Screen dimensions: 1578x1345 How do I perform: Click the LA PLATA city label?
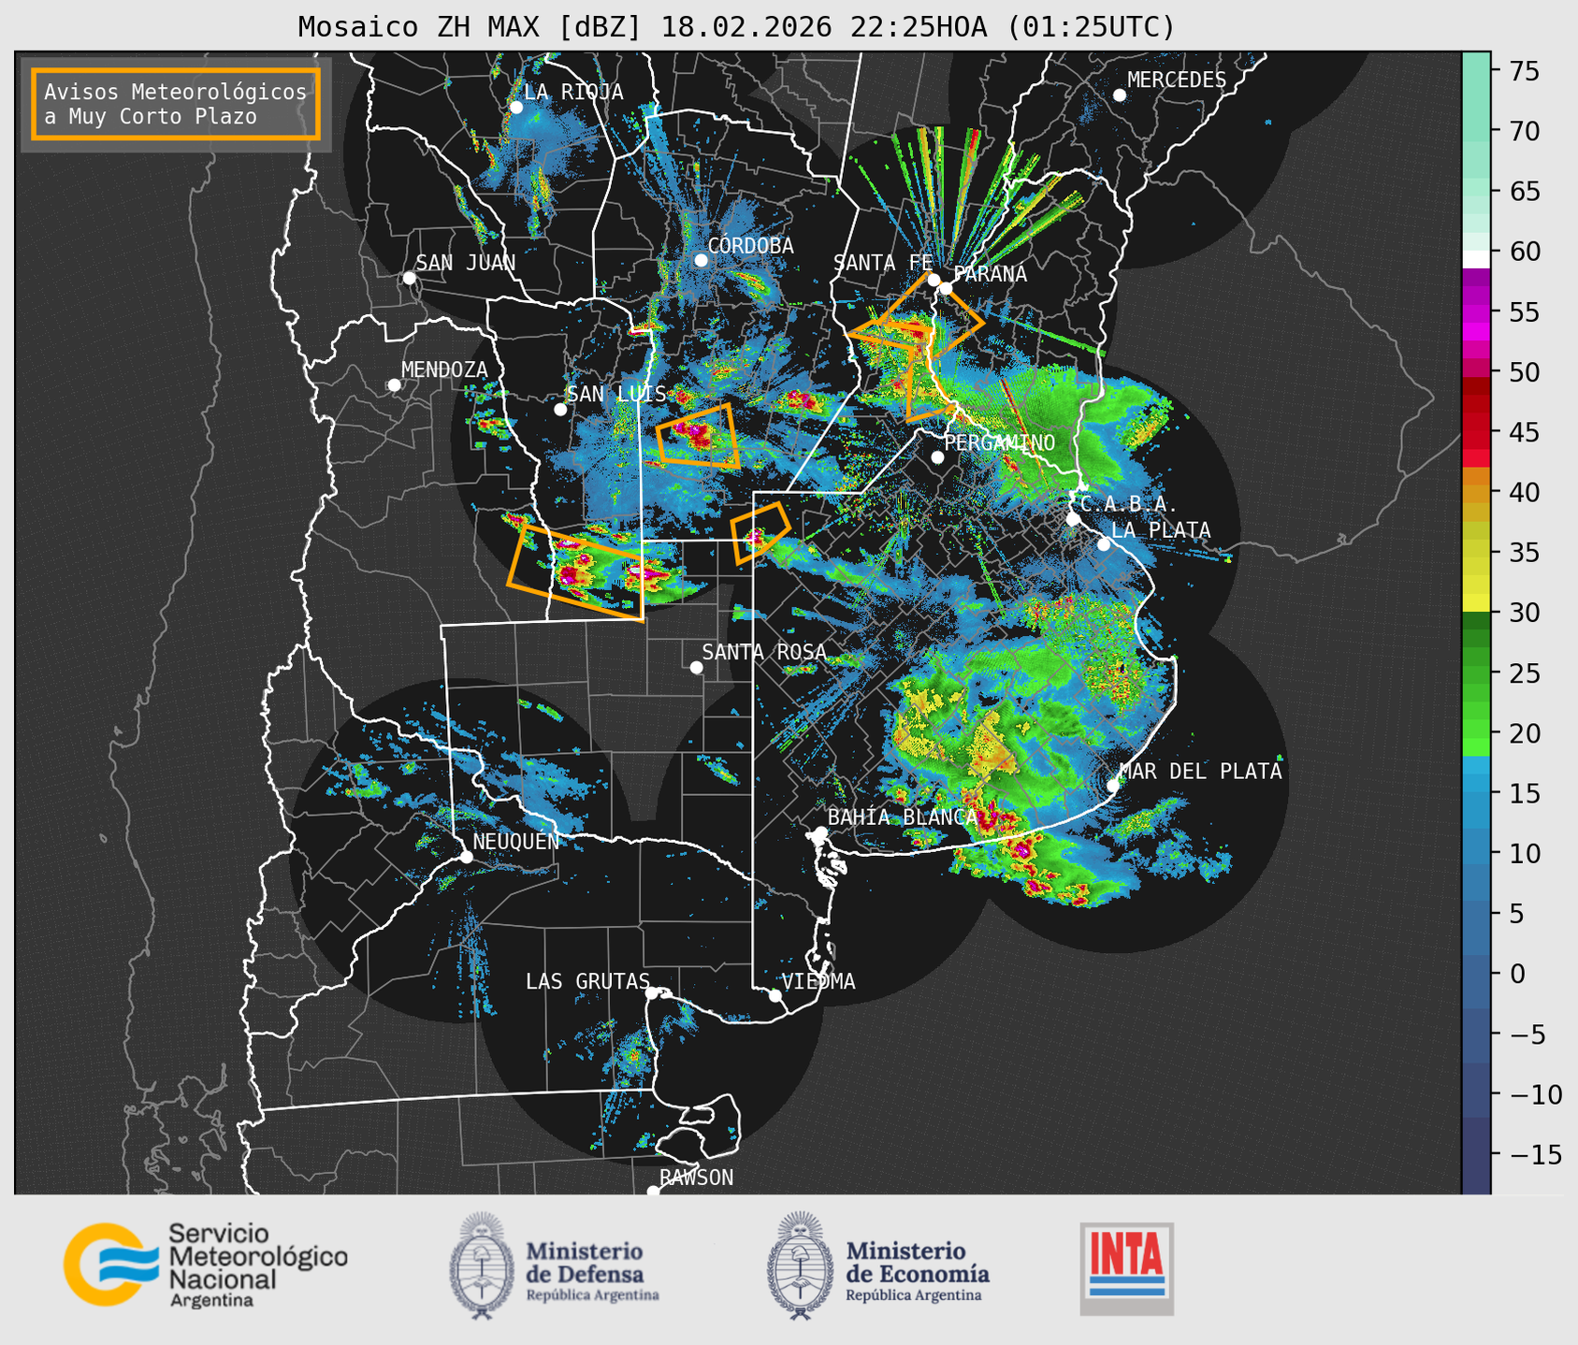tap(1161, 530)
